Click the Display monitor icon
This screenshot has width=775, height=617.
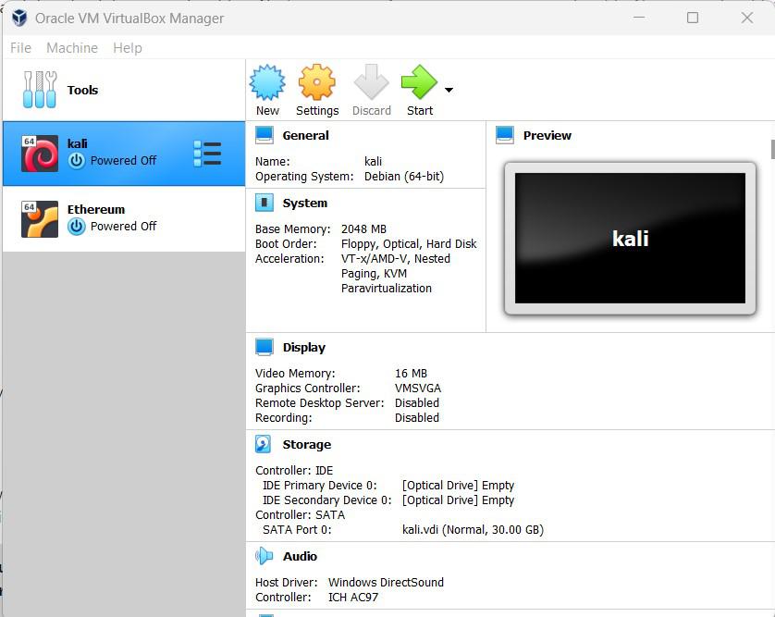pos(264,347)
